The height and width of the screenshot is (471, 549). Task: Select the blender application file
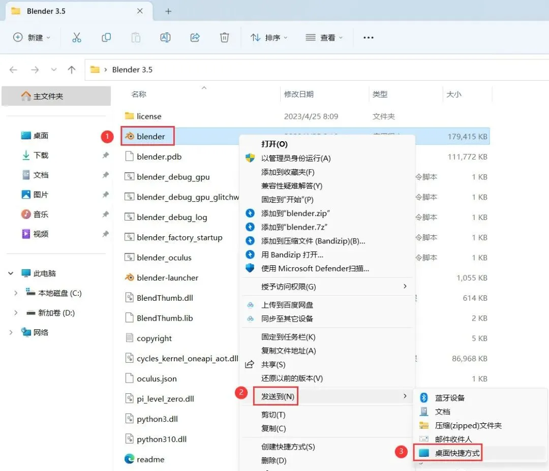(148, 136)
